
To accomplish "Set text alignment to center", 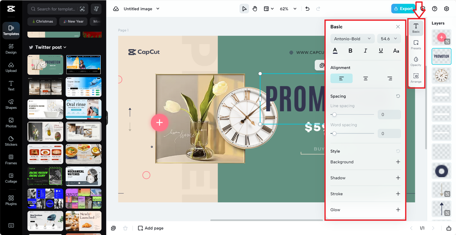I will tap(366, 78).
